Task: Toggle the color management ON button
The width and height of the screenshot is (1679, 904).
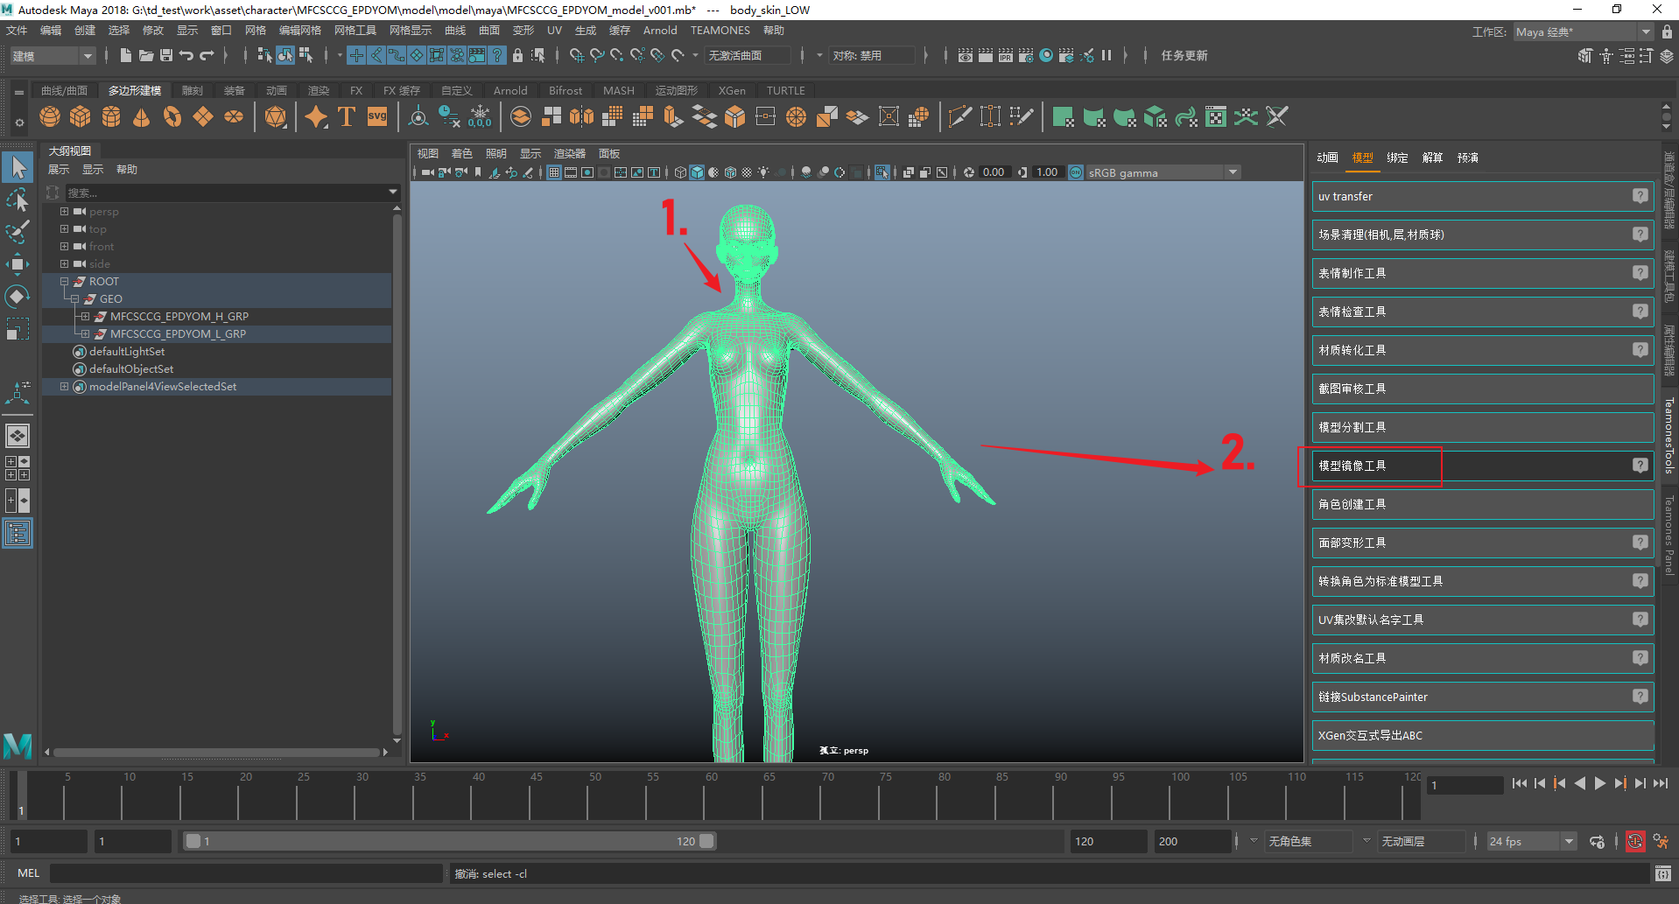Action: tap(1076, 172)
